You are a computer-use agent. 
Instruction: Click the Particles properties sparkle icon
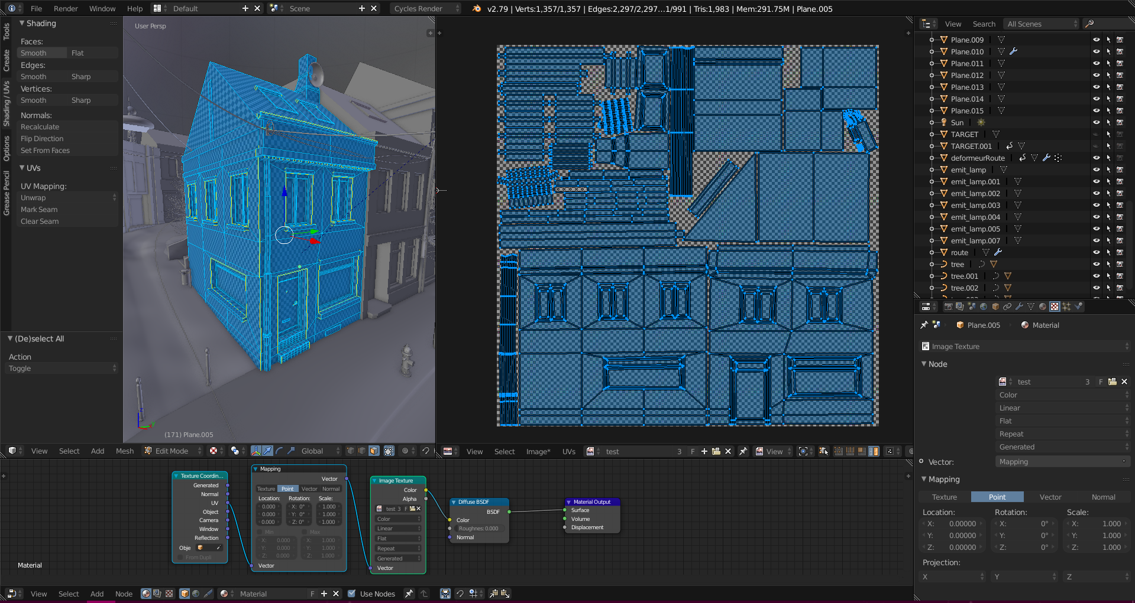pyautogui.click(x=1066, y=307)
